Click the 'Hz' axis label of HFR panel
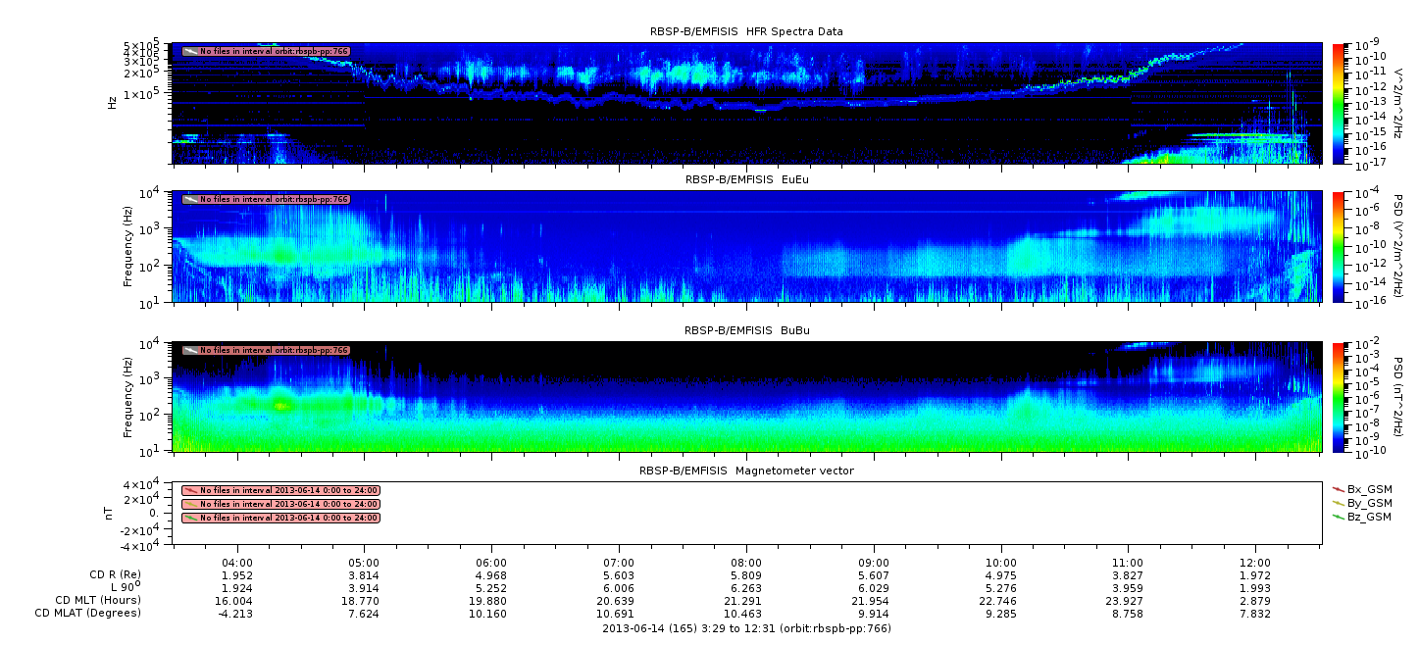 [x=113, y=101]
